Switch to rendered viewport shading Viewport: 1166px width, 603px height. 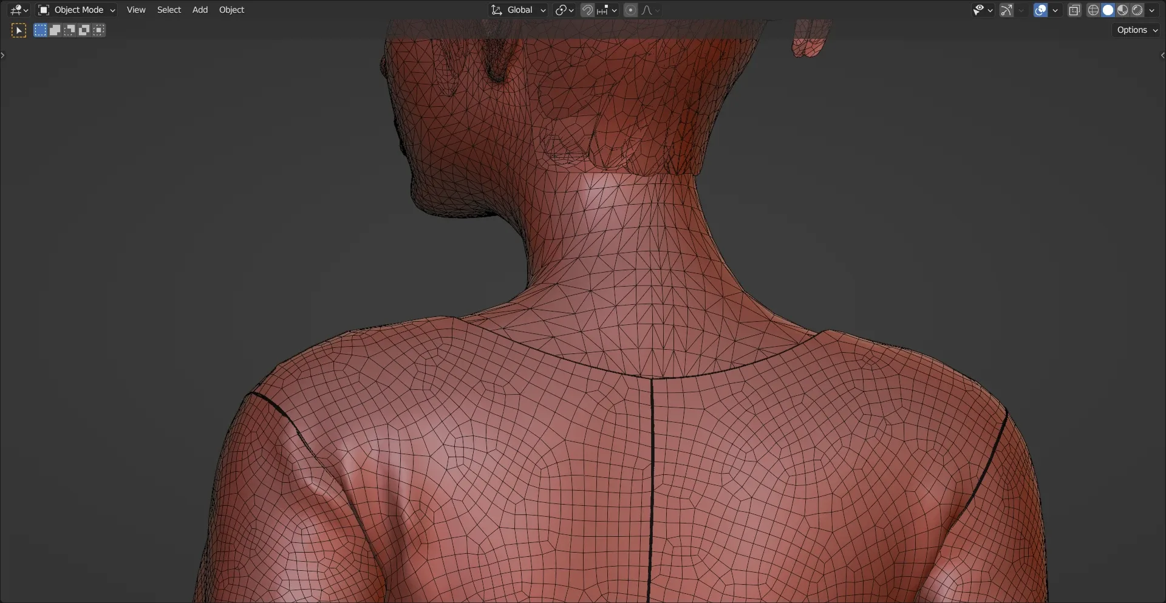coord(1137,10)
